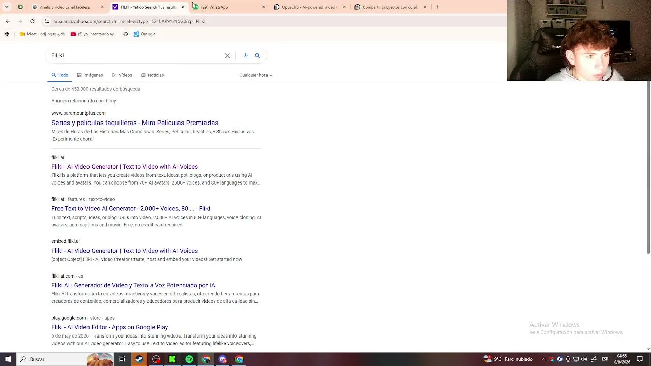Submit search with the magnifier icon
The image size is (651, 366).
click(x=257, y=56)
